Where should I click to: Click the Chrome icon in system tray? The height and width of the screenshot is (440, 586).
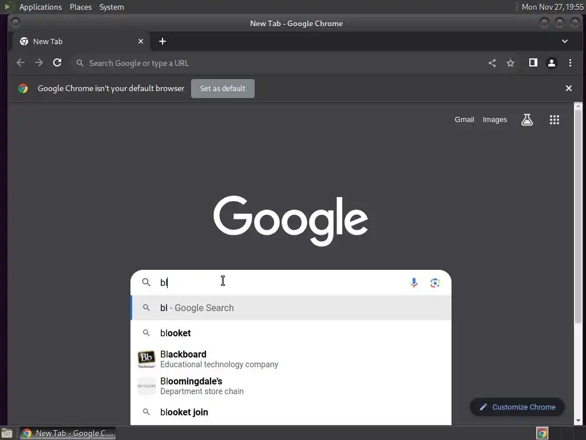(542, 433)
